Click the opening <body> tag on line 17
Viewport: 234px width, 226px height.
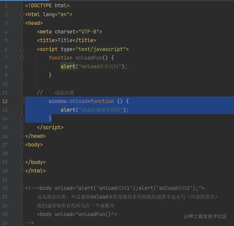tap(34, 145)
